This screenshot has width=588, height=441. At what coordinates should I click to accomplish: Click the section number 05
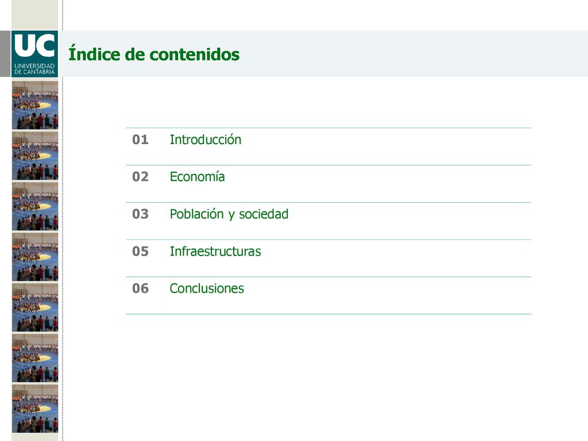click(x=140, y=252)
